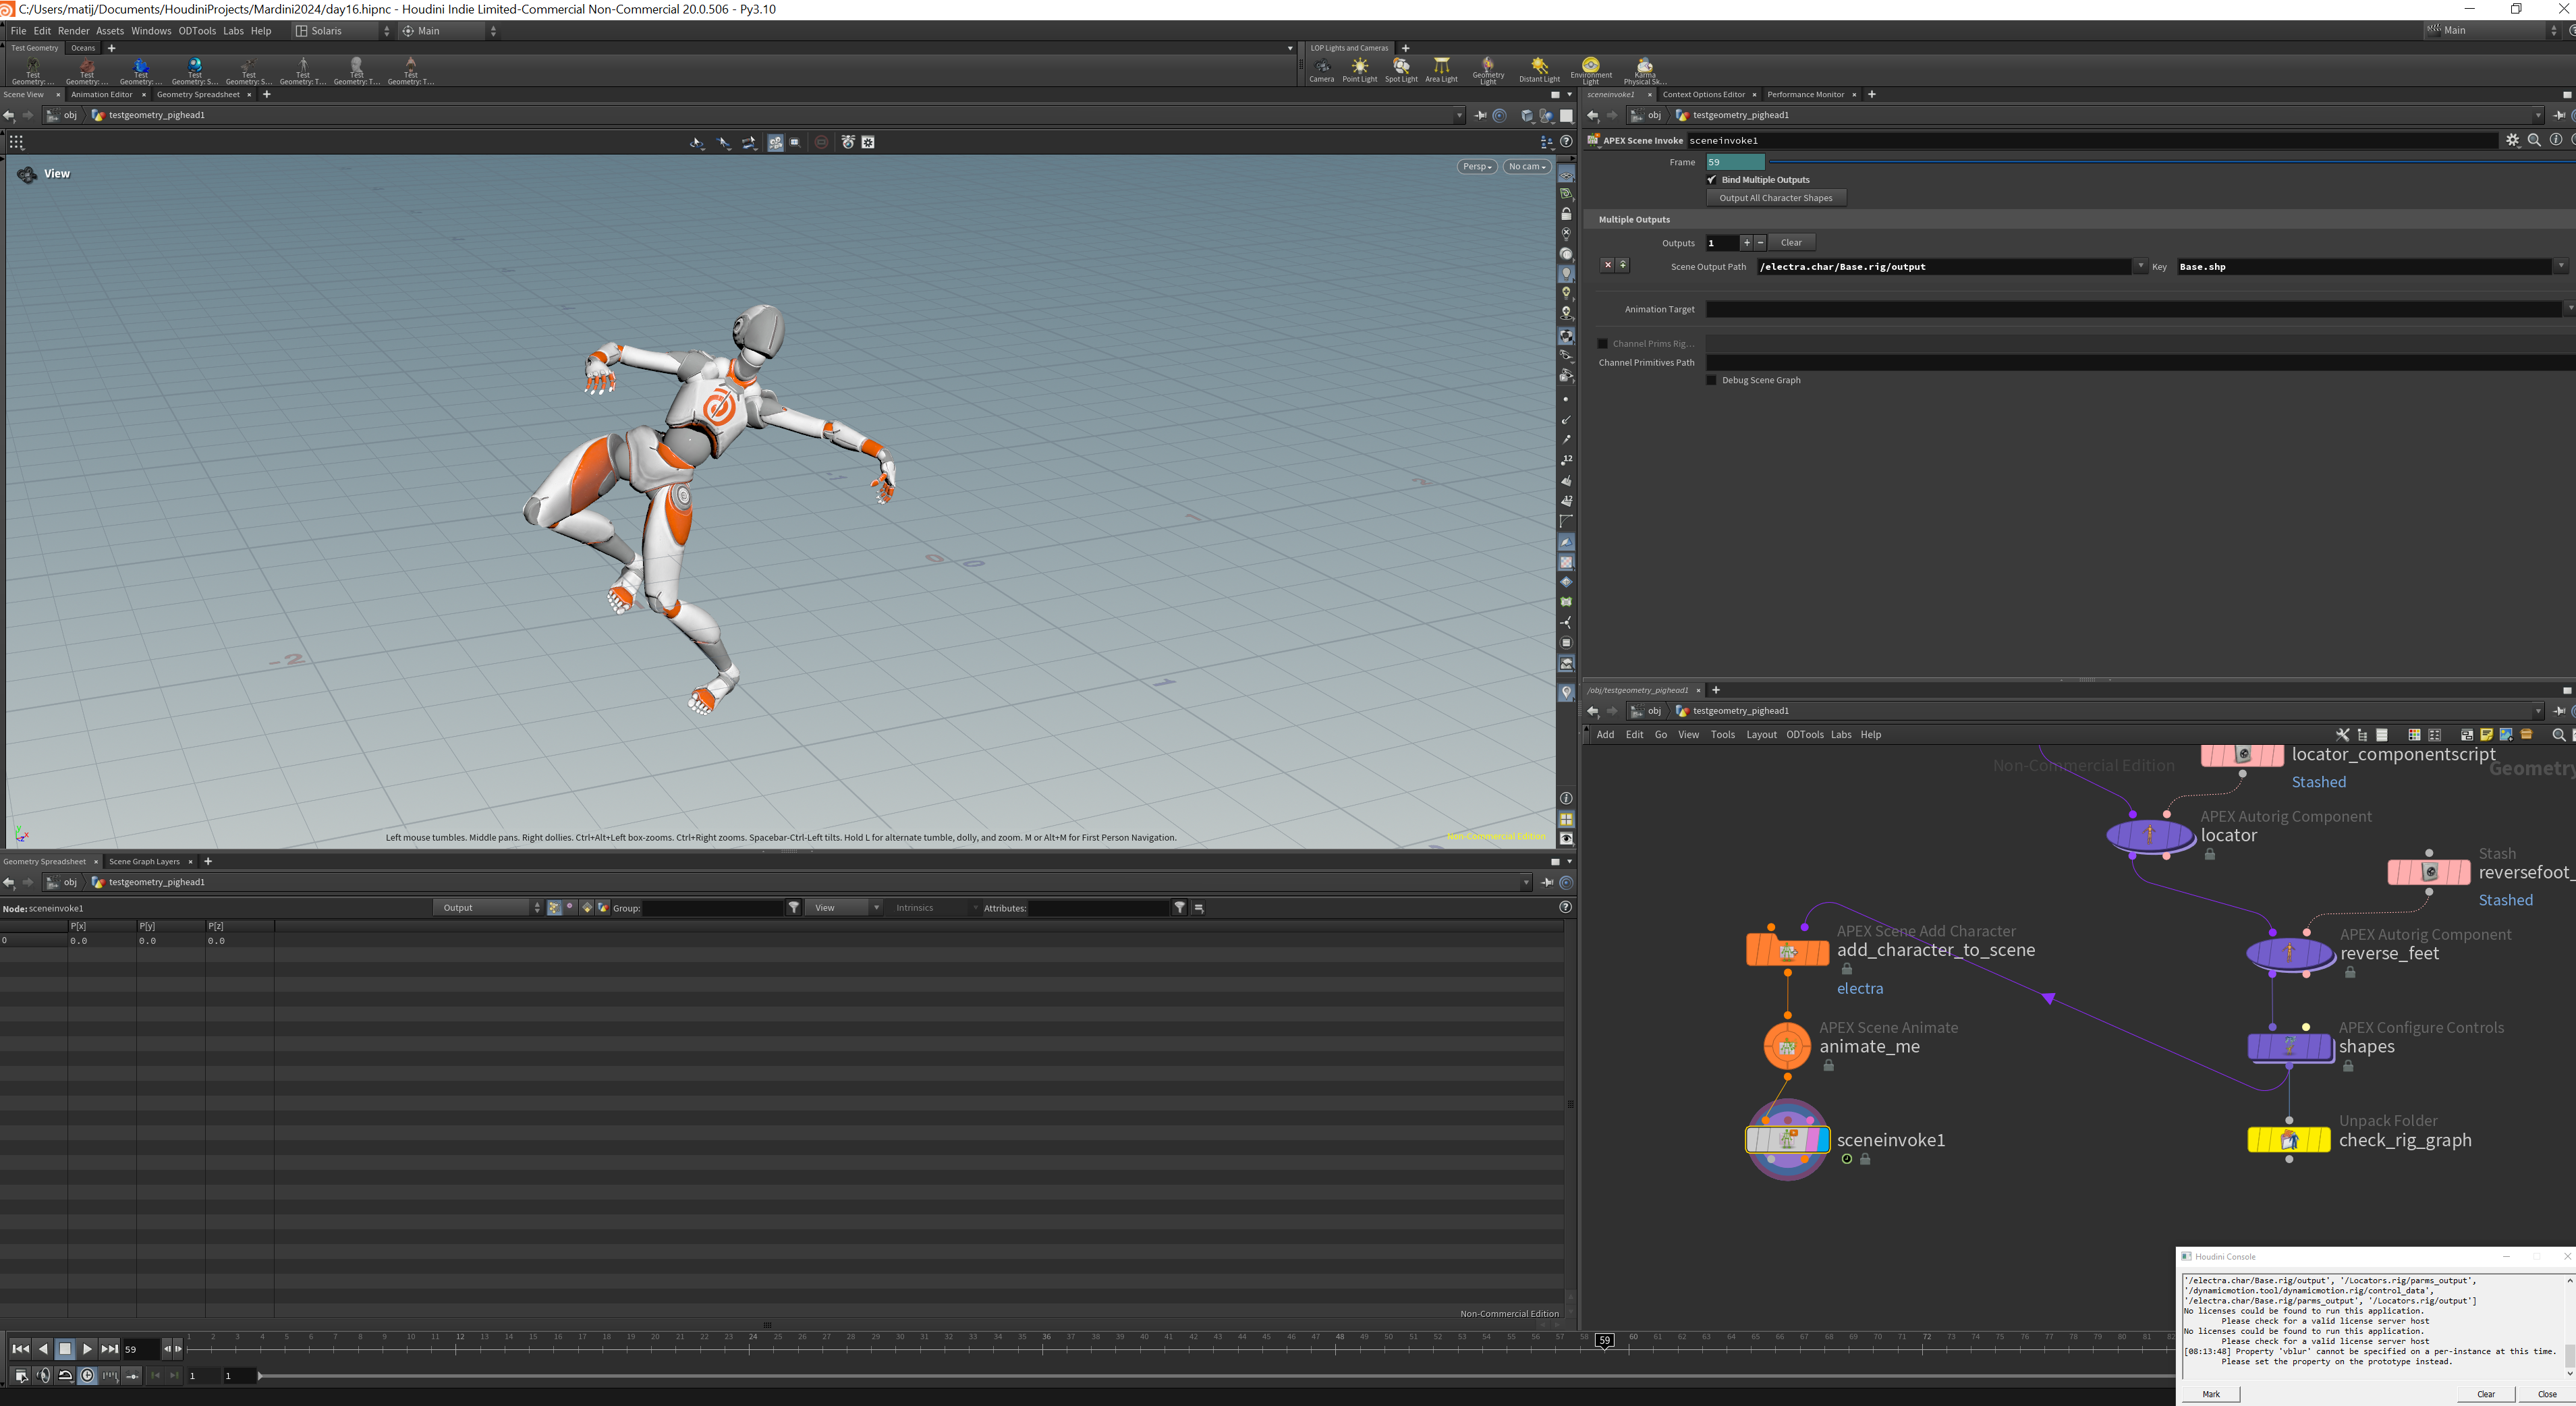Toggle real-time playback on the playbar
This screenshot has height=1406, width=2576.
point(87,1376)
